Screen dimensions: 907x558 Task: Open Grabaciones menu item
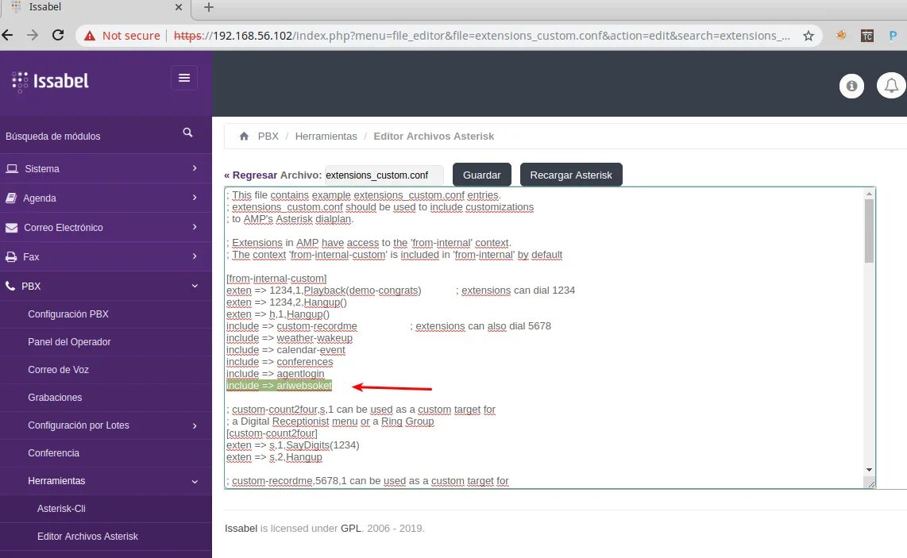[55, 397]
